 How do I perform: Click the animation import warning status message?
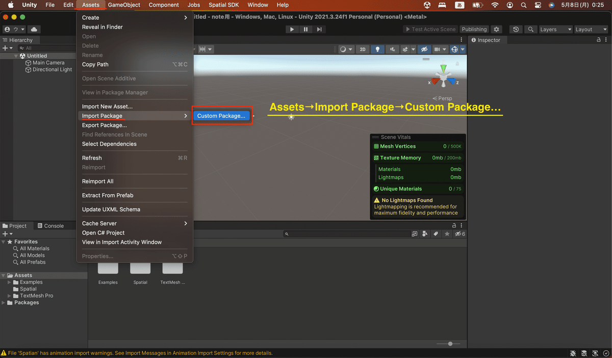click(x=140, y=353)
